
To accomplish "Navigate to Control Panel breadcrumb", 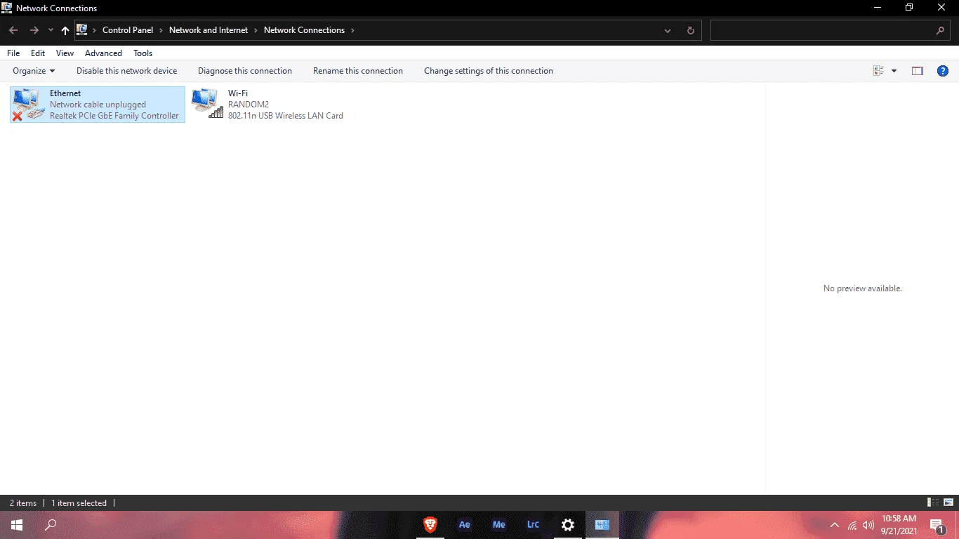I will pyautogui.click(x=128, y=30).
